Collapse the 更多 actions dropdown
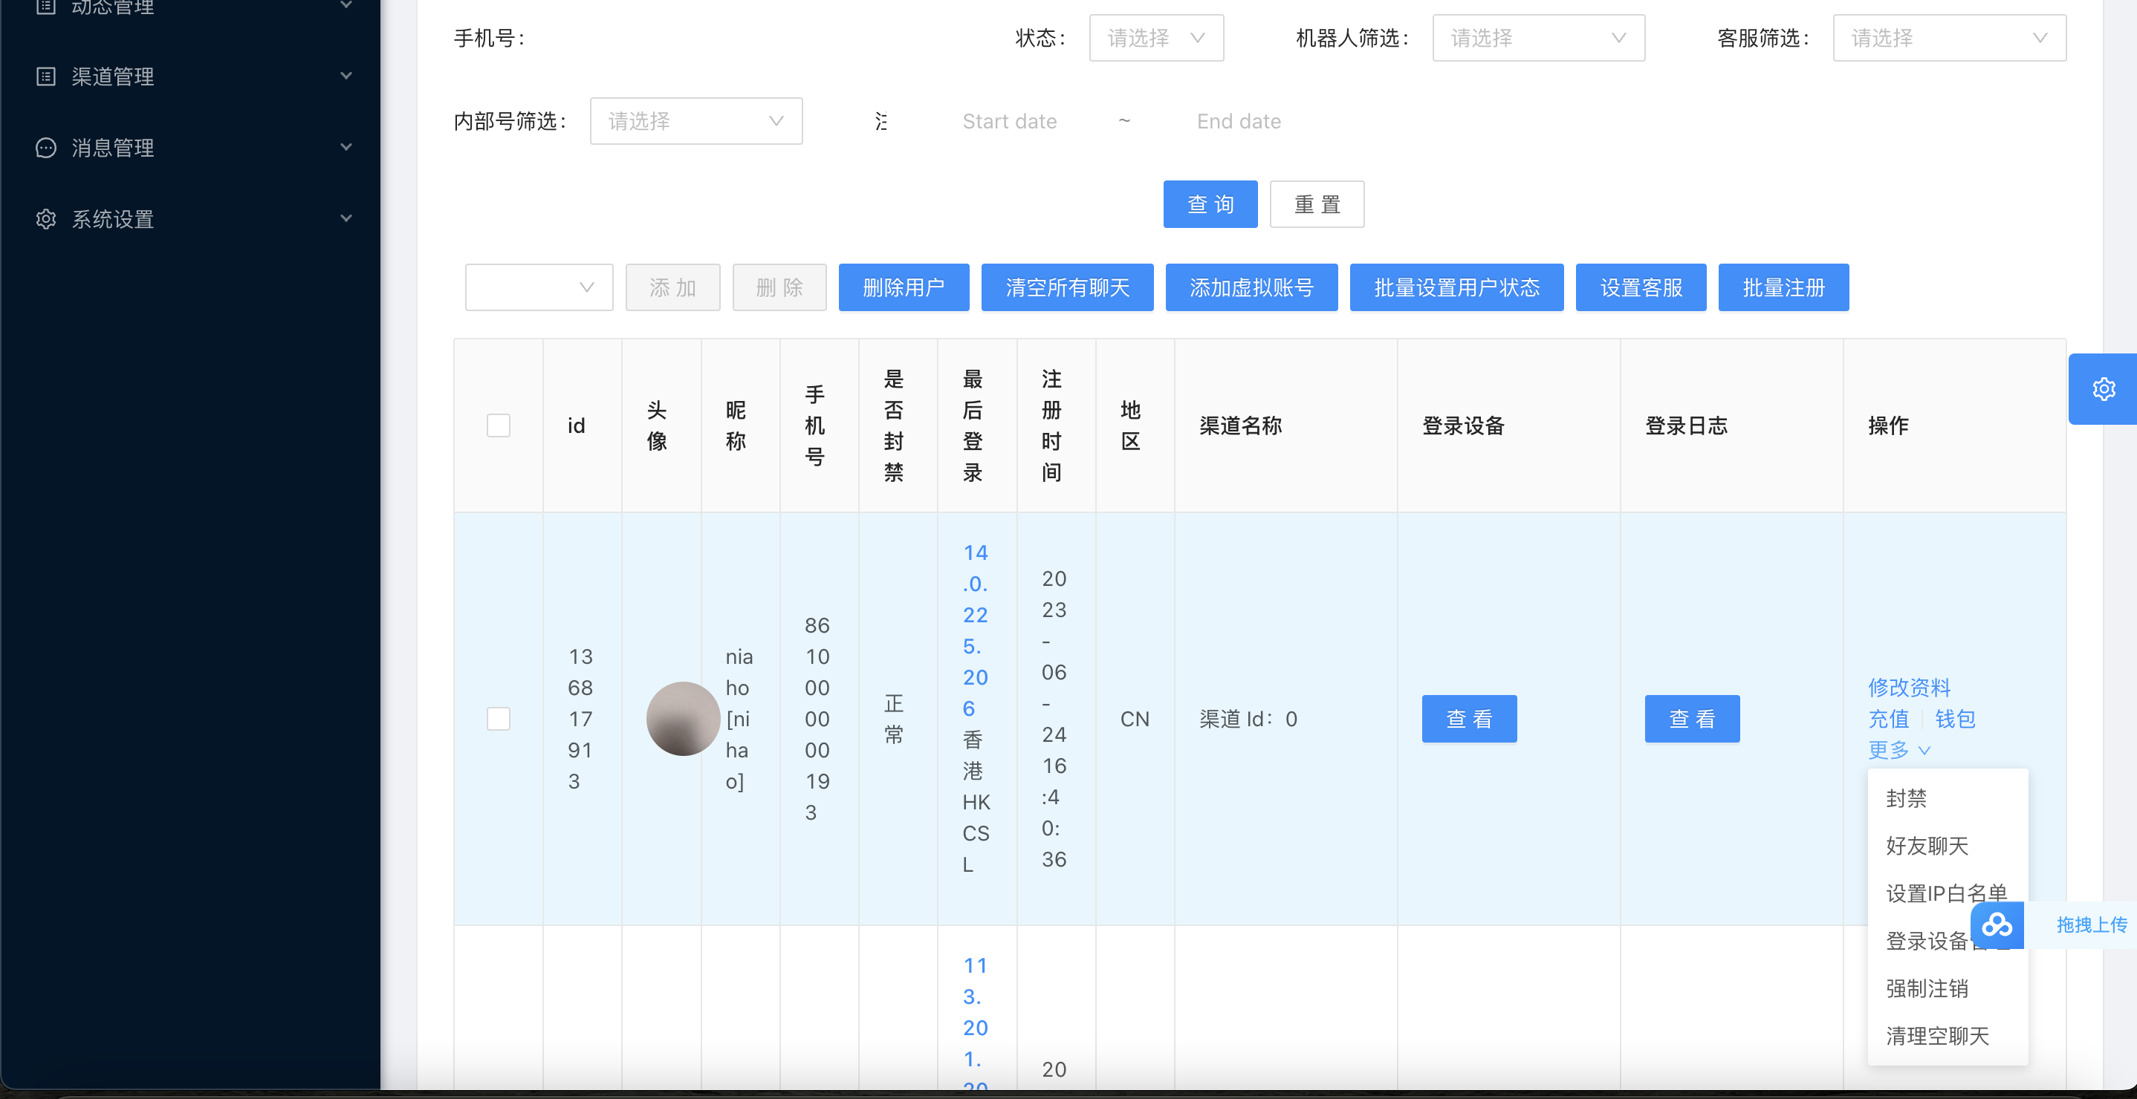2137x1099 pixels. click(x=1900, y=750)
